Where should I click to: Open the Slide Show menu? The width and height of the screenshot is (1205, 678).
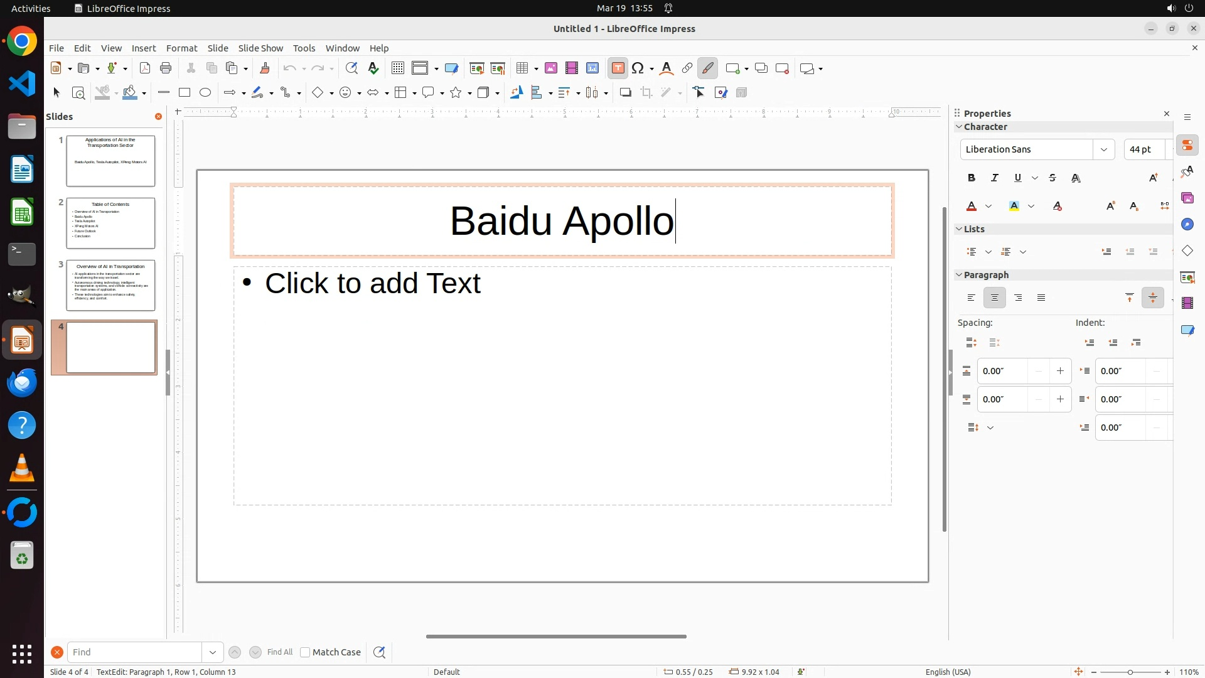coord(260,48)
